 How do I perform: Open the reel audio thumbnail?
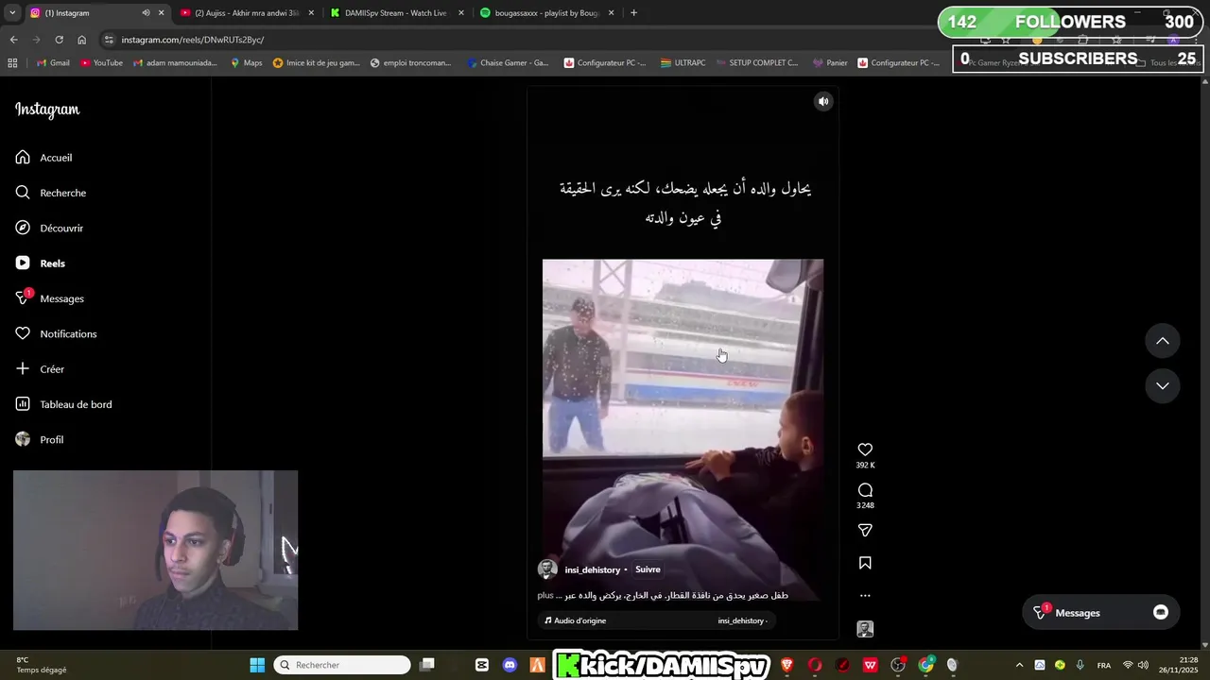click(x=865, y=629)
